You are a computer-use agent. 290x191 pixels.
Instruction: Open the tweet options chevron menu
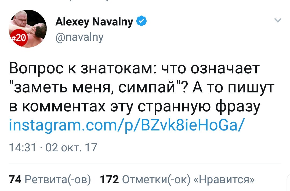point(278,20)
